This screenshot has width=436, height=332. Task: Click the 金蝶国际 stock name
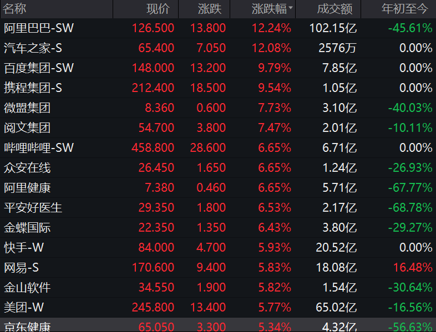pos(27,228)
